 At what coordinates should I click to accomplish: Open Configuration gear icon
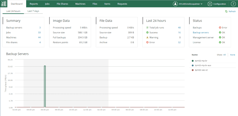click(210, 4)
